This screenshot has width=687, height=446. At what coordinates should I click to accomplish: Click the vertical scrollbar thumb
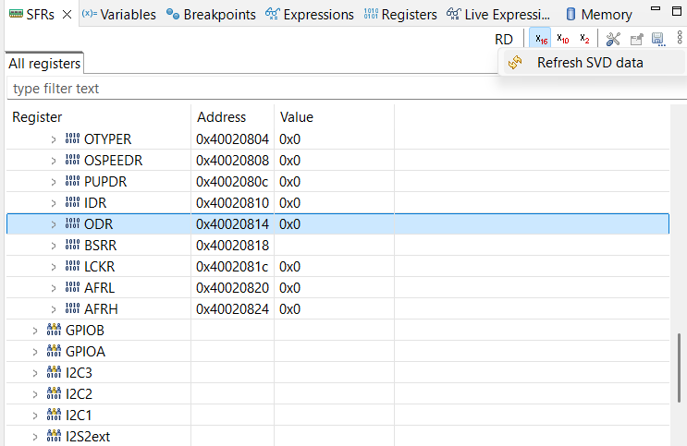pyautogui.click(x=679, y=368)
